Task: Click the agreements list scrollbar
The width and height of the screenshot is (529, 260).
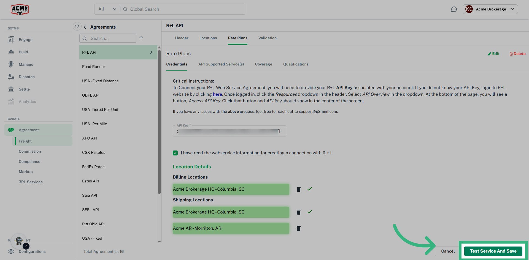Action: 159,121
